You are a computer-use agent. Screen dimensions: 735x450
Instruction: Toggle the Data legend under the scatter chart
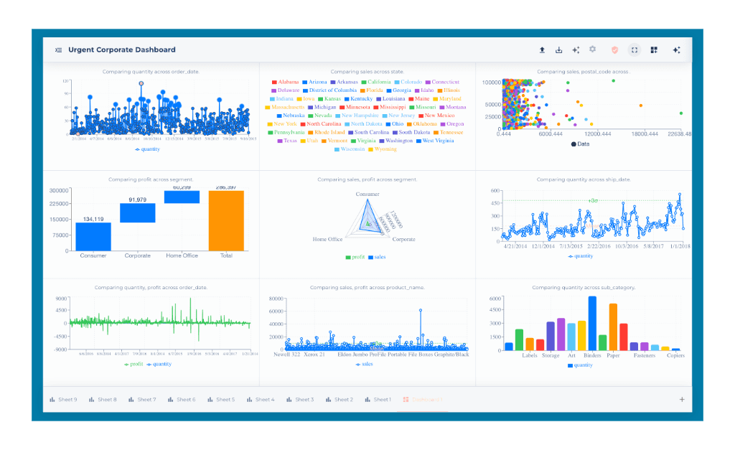pos(580,144)
